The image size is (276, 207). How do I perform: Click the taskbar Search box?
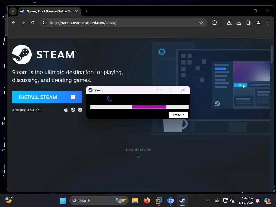pyautogui.click(x=99, y=201)
